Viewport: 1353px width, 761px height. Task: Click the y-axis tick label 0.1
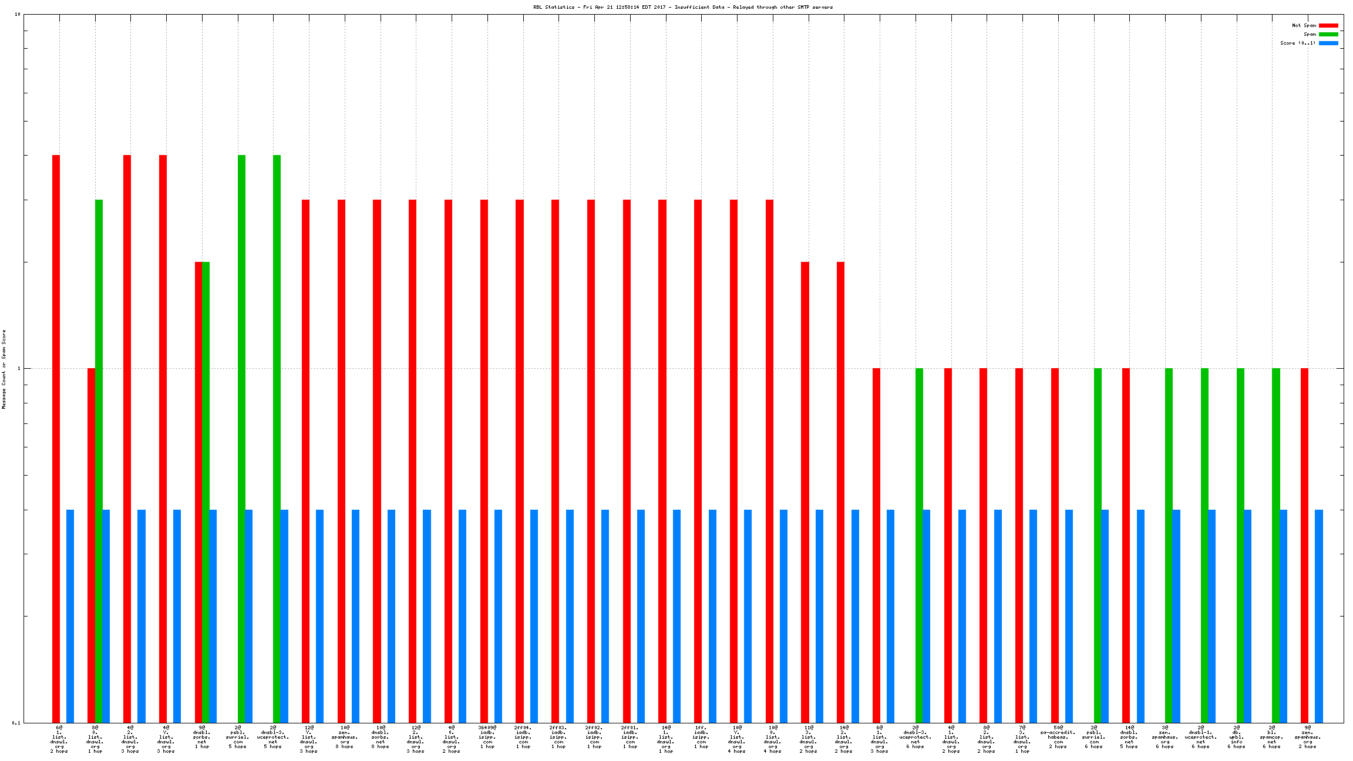pyautogui.click(x=16, y=723)
